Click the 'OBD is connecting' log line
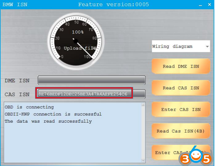The width and height of the screenshot is (215, 166). pyautogui.click(x=29, y=107)
